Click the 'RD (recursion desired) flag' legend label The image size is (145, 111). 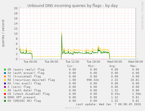pos(31,80)
